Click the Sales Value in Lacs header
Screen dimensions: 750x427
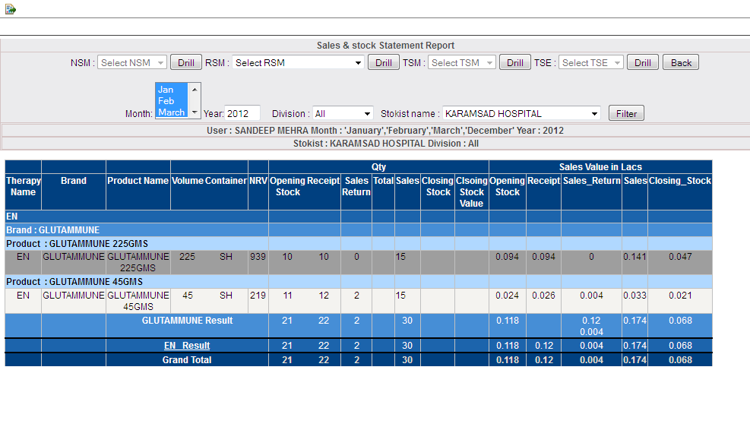click(600, 166)
